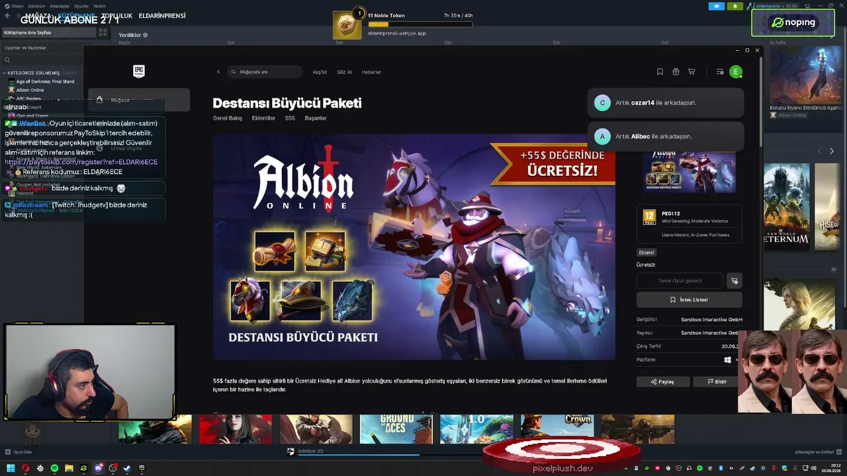Open ELDARINPRENSI profile tab in Steam

click(x=162, y=16)
